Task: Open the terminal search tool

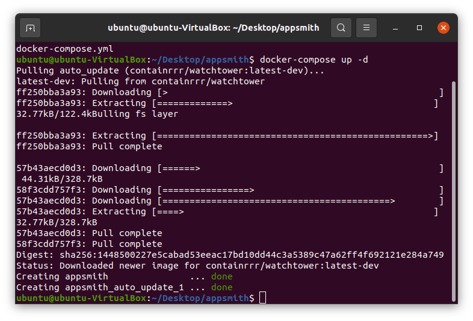Action: [341, 28]
